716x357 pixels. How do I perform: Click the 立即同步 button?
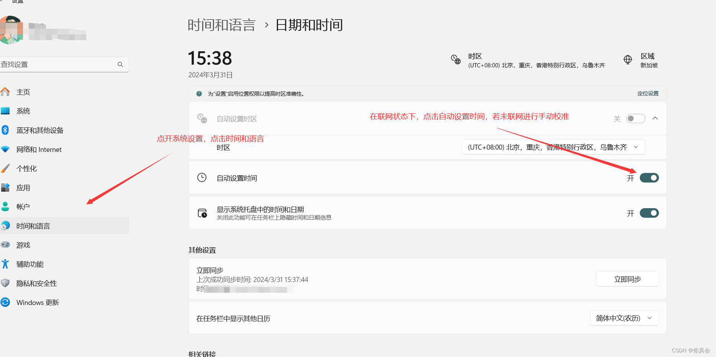628,279
